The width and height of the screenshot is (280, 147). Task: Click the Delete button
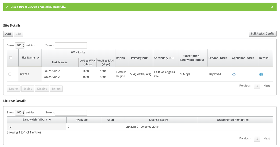click(56, 88)
